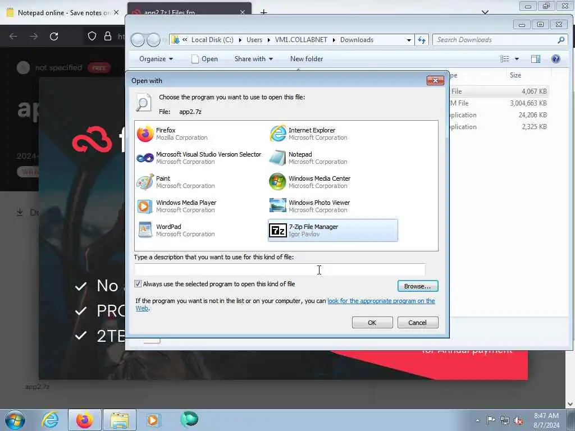Switch to Firefox on the taskbar
Image resolution: width=575 pixels, height=431 pixels.
(84, 420)
